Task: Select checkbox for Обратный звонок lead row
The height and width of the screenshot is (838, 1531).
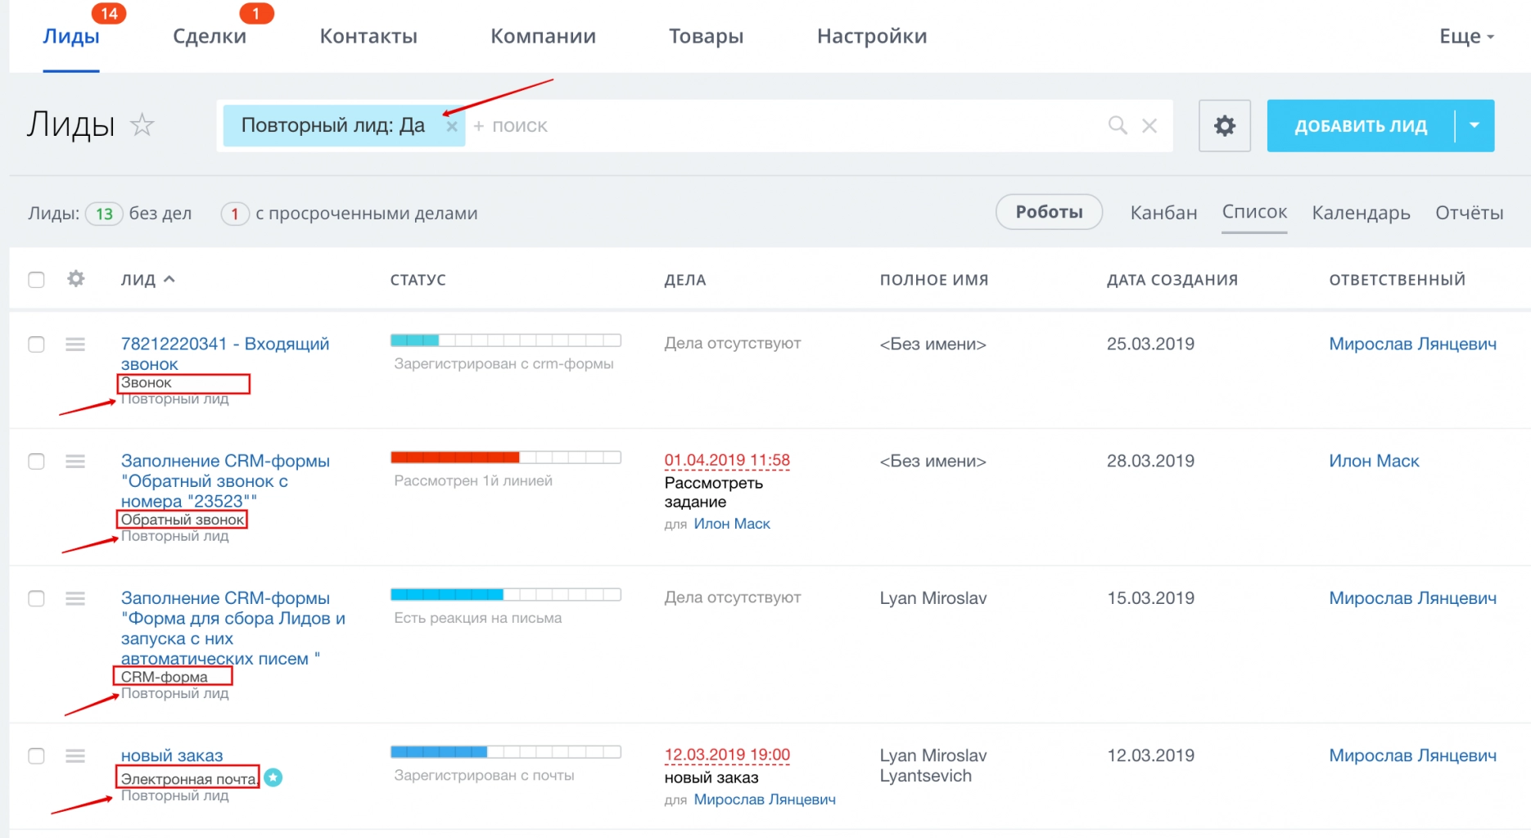Action: click(x=36, y=462)
